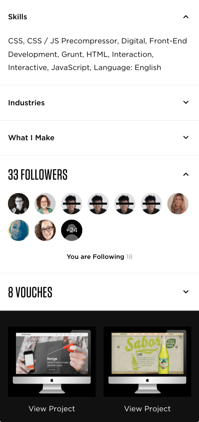The image size is (199, 422).
Task: Expand the 8 Vouches chevron
Action: 186,292
